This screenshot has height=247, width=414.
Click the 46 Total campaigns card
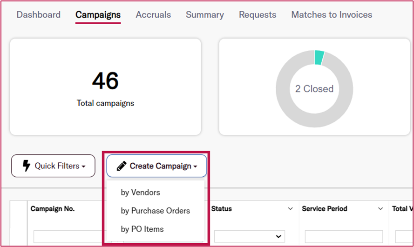coord(105,87)
